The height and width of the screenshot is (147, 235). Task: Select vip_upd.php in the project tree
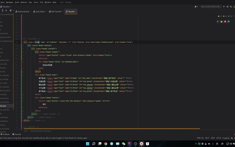click(5, 110)
